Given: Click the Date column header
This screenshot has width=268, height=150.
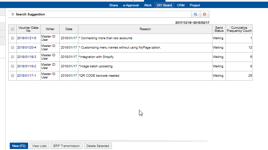Looking at the screenshot, I should [69, 29].
